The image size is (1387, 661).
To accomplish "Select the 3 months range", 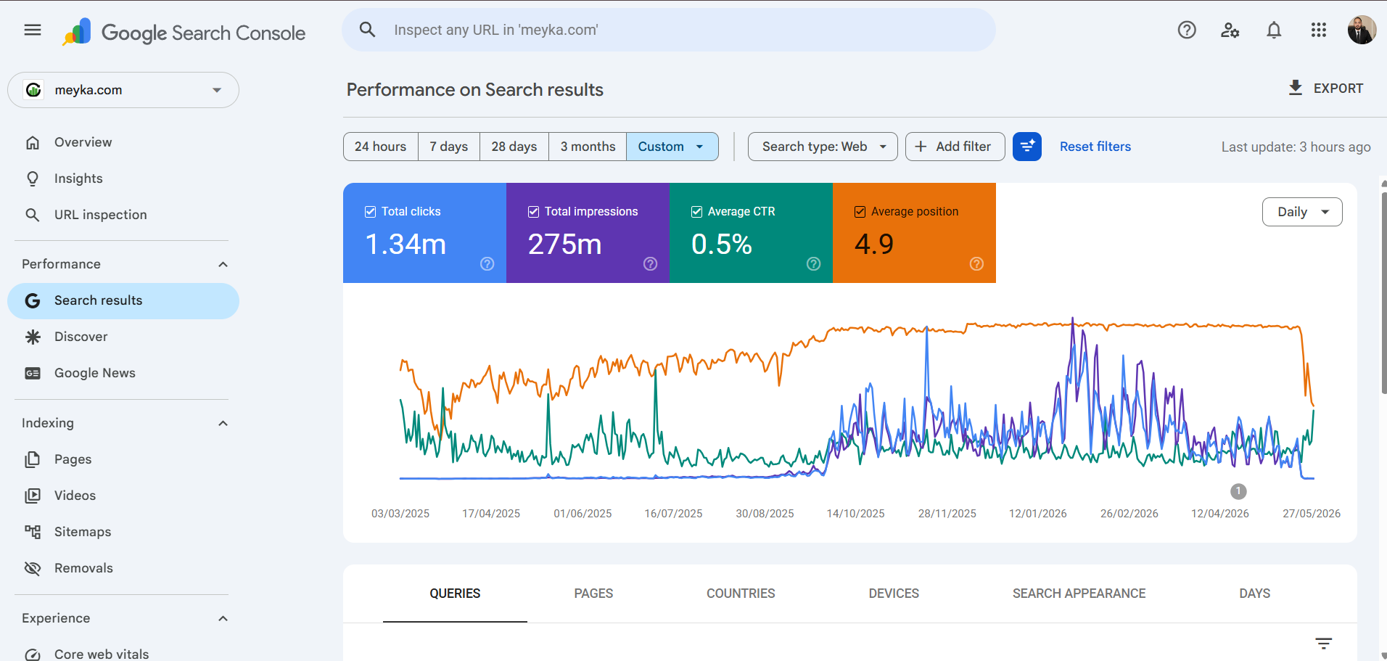I will (588, 147).
